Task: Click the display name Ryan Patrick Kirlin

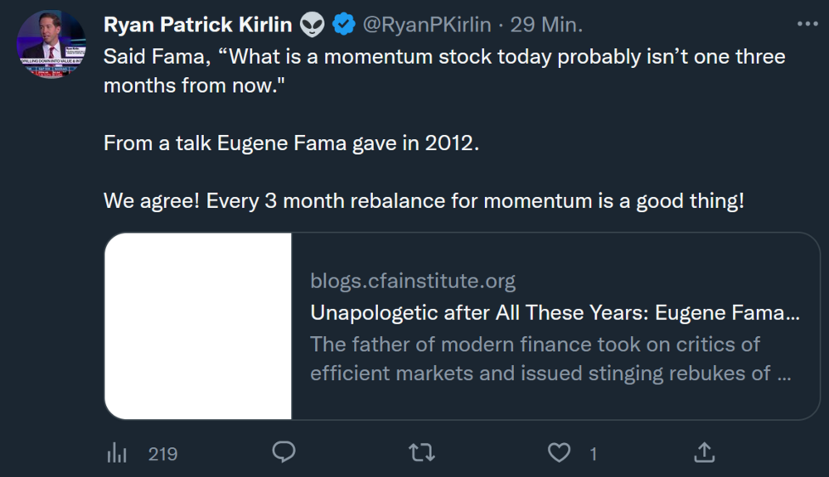Action: (197, 25)
